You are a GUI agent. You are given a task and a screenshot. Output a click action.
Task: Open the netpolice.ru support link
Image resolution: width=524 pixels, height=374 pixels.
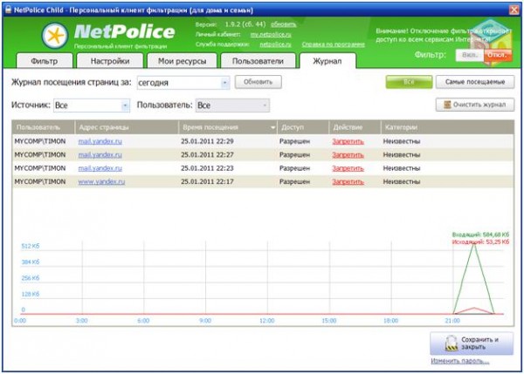pos(275,44)
